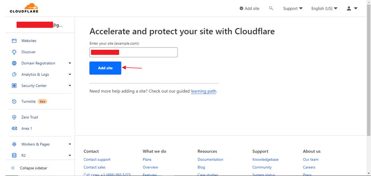Click the Area 1 envelope icon
Viewport: 371px width, 176px height.
click(x=14, y=129)
